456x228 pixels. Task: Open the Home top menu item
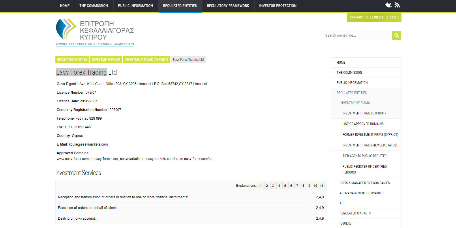click(65, 6)
